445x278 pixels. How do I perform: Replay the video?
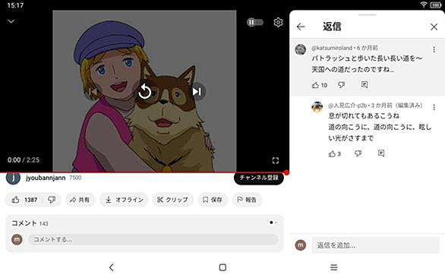point(145,91)
